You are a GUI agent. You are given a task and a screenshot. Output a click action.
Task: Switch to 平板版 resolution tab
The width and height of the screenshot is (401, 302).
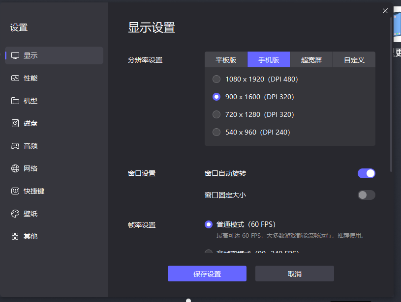pyautogui.click(x=226, y=60)
